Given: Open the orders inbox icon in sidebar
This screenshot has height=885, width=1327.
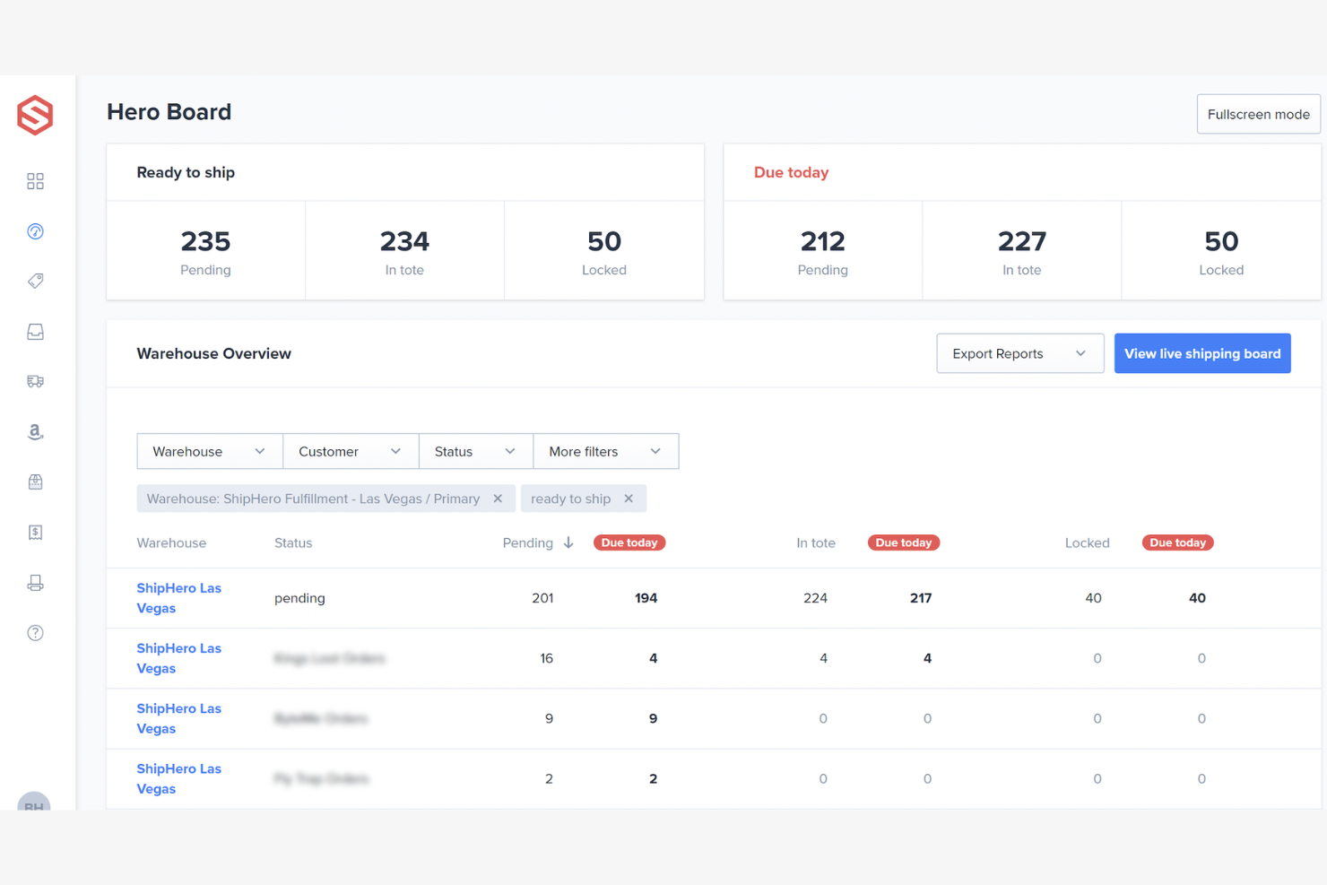Looking at the screenshot, I should (x=35, y=331).
